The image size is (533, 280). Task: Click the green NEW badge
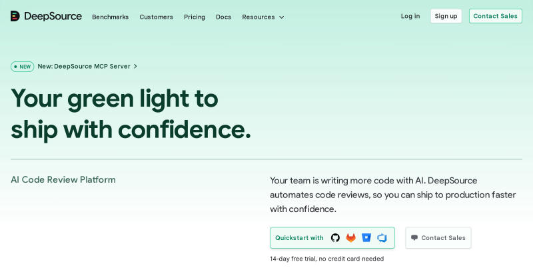(23, 67)
